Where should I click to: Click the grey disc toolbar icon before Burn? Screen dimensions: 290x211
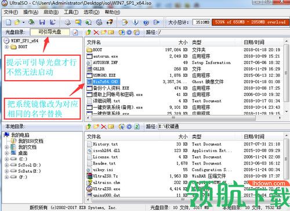(99, 22)
